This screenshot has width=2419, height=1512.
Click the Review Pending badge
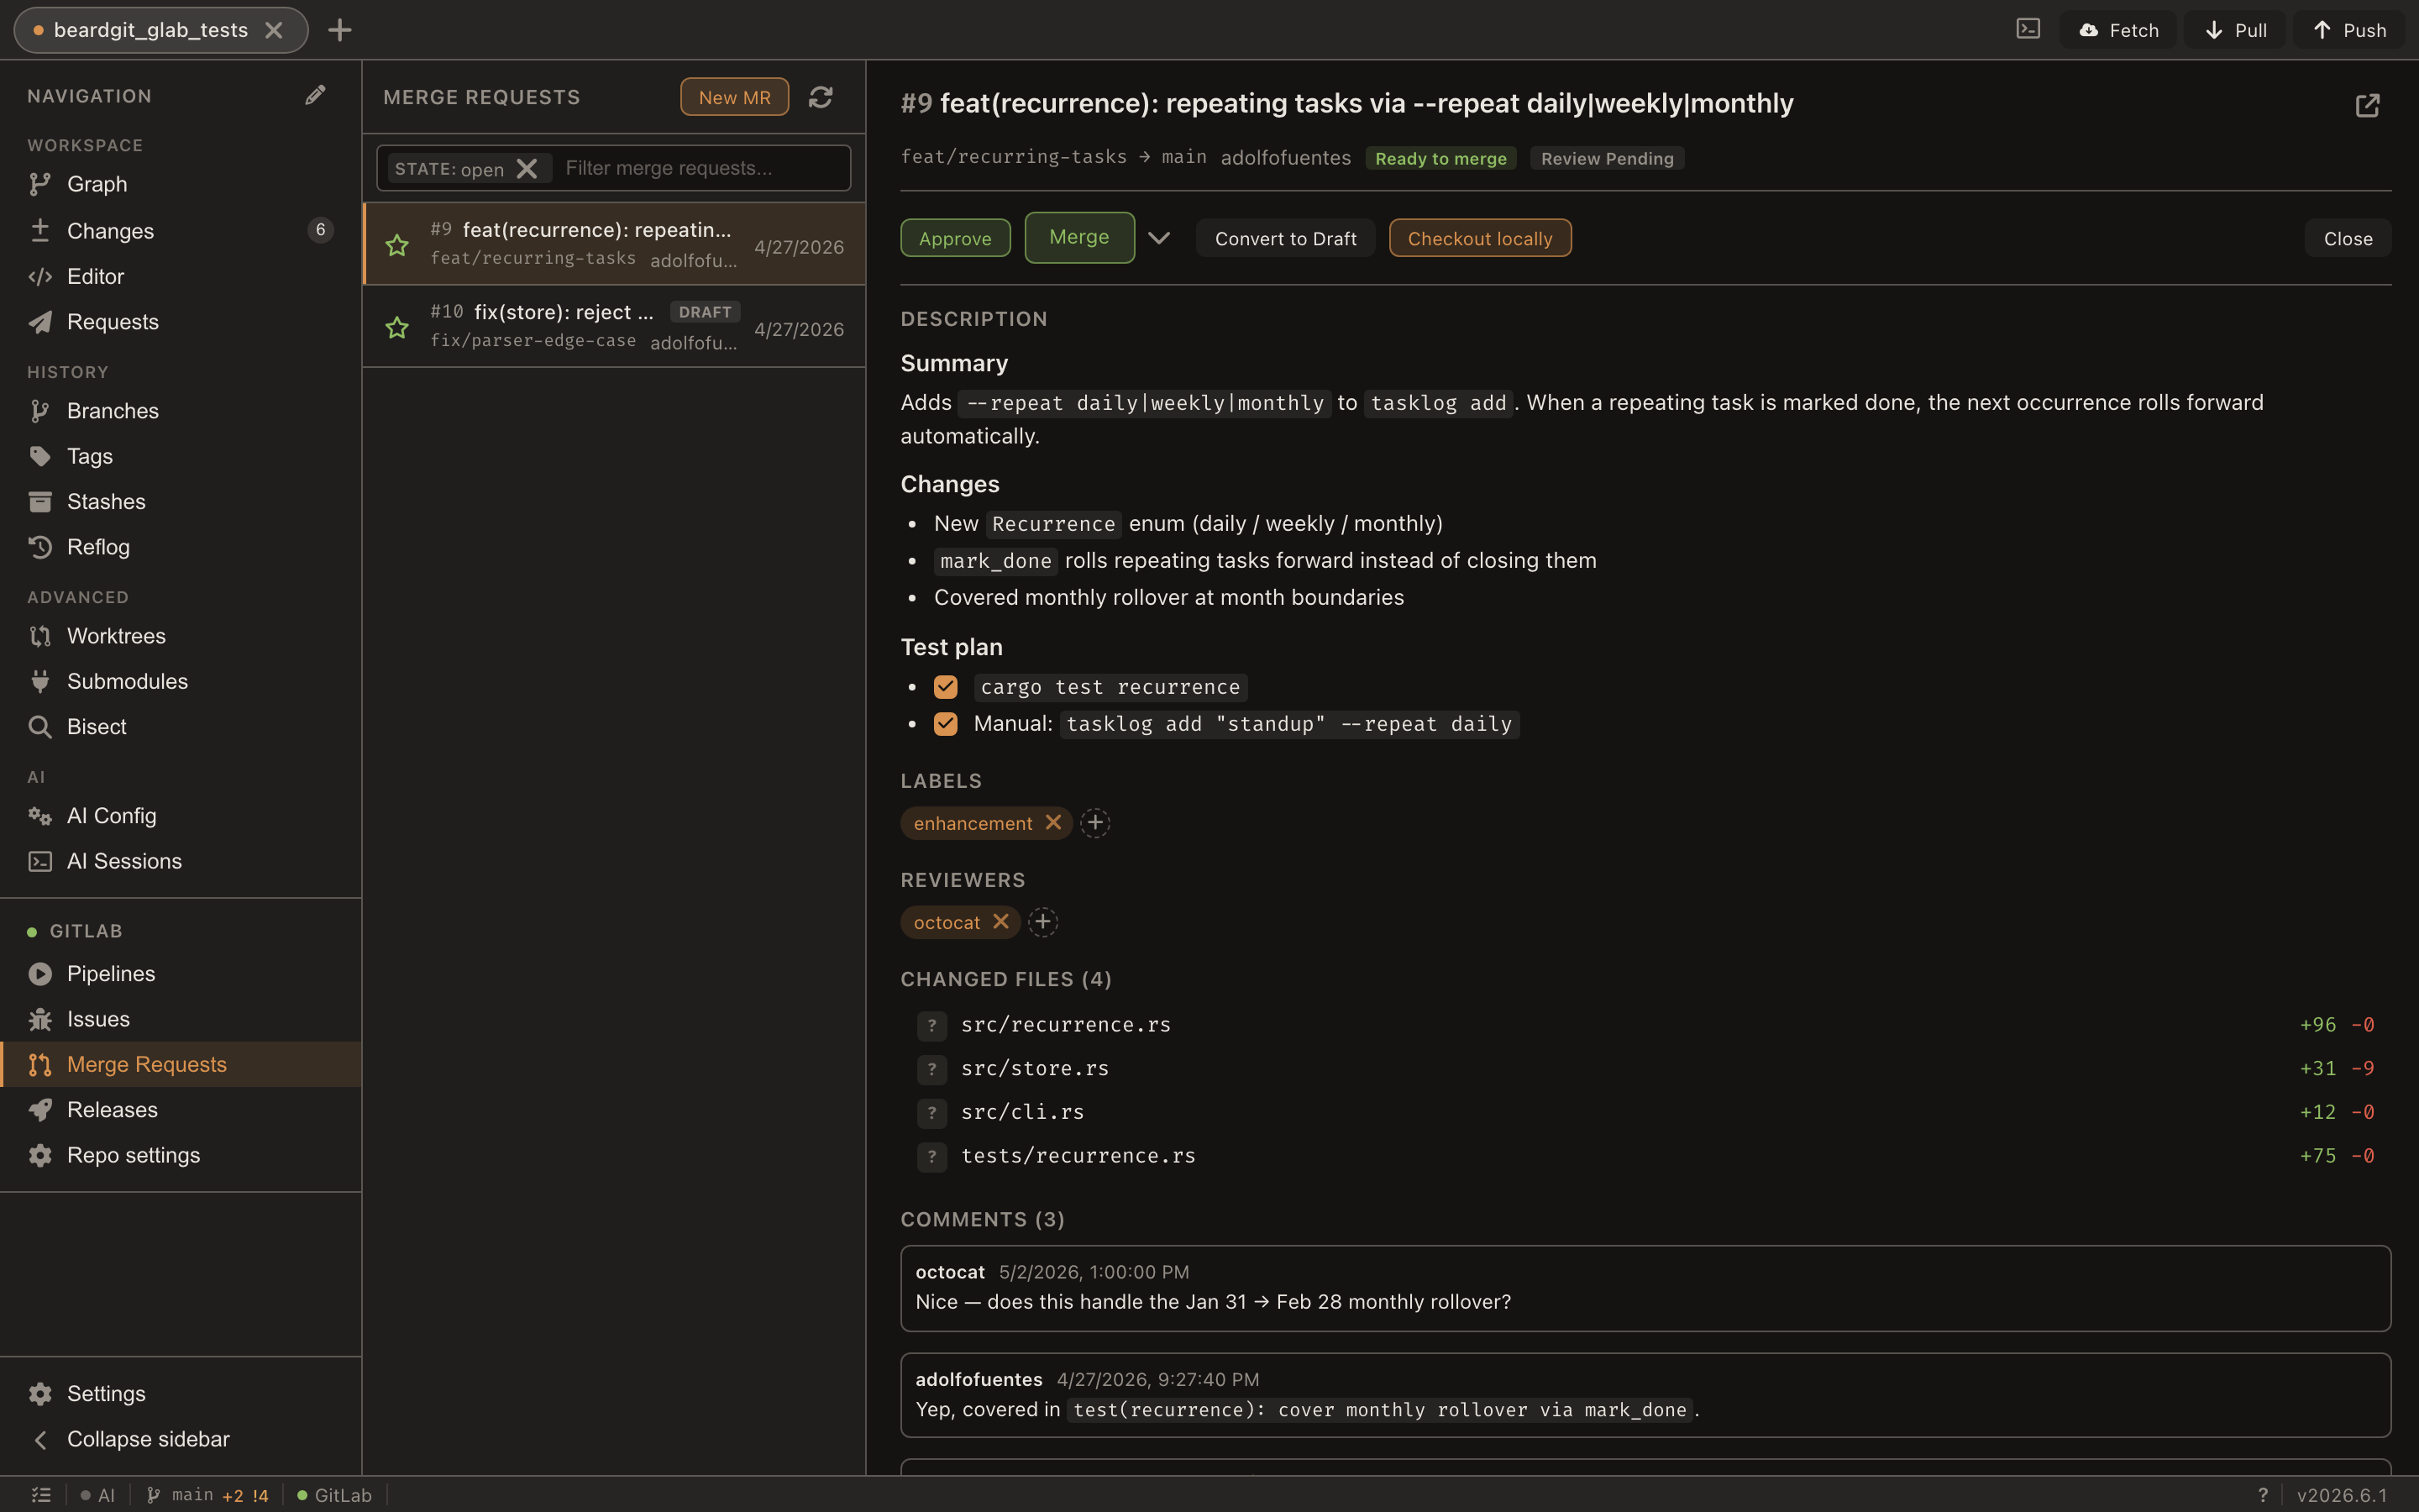pos(1606,158)
